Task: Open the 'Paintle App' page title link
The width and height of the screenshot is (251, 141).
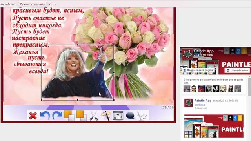Action: 204,51
